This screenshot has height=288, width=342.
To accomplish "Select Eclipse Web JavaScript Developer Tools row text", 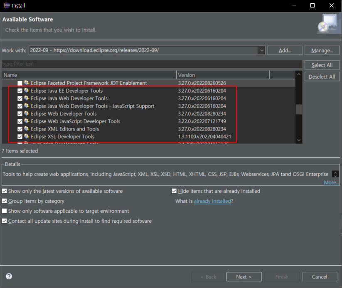I will click(76, 121).
